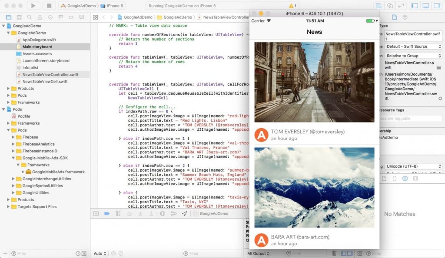445x258 pixels.
Task: Activate breakpoints in the debug bar
Action: click(x=106, y=213)
